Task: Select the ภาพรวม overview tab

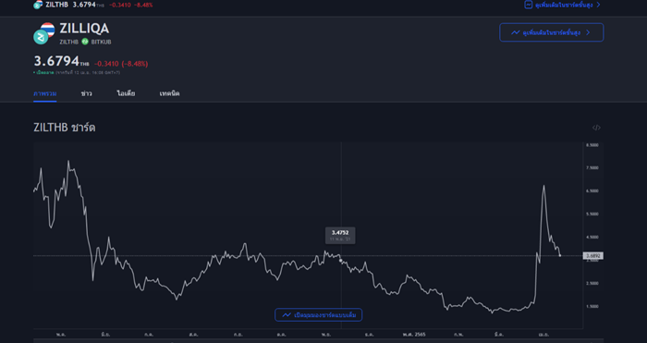Action: click(x=45, y=93)
